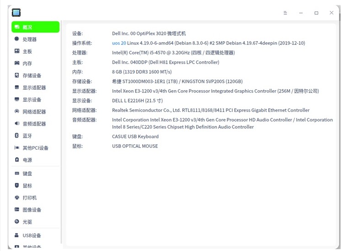The image size is (342, 251).
Task: Click the 概况 overview icon in sidebar
Action: click(17, 27)
